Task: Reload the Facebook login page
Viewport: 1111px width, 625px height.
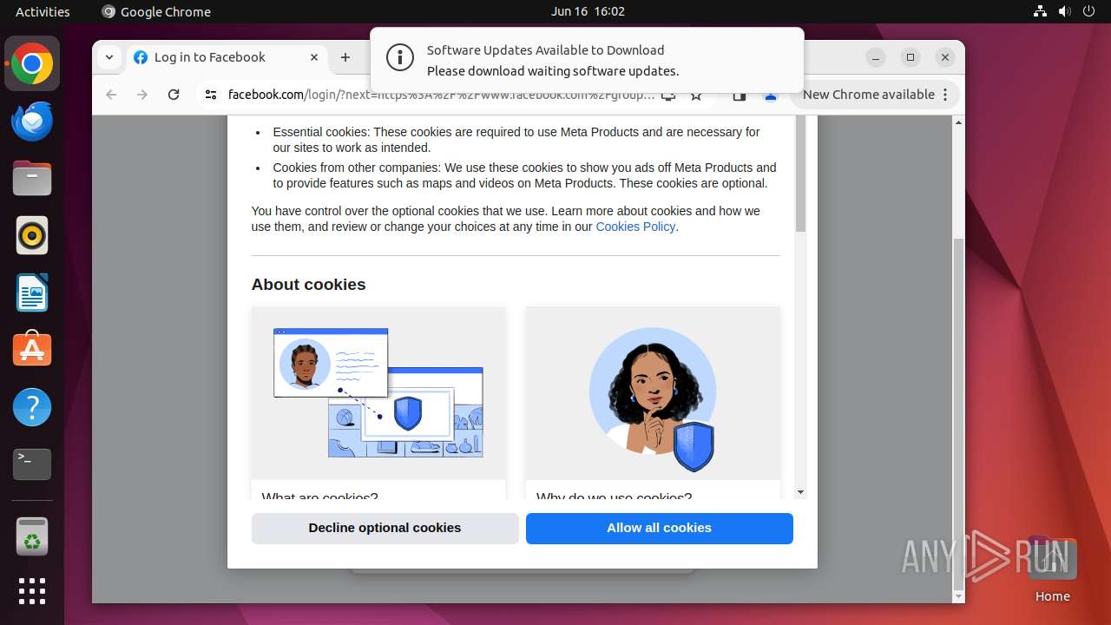Action: (x=174, y=95)
